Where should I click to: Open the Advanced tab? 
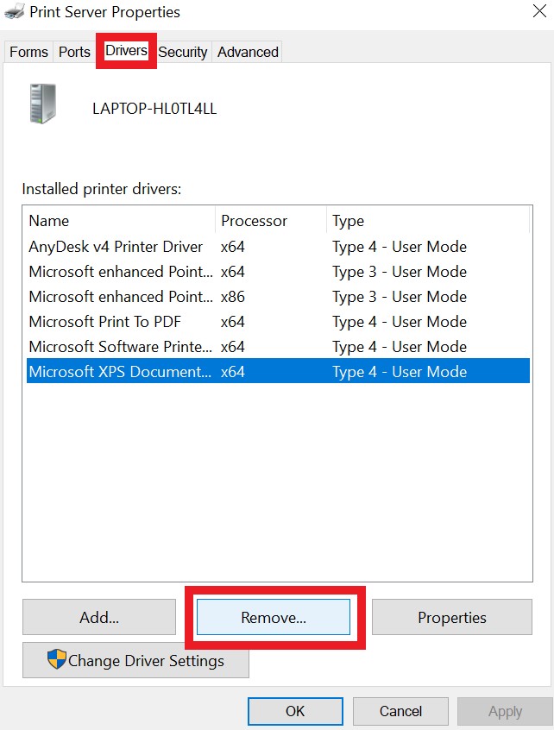247,52
